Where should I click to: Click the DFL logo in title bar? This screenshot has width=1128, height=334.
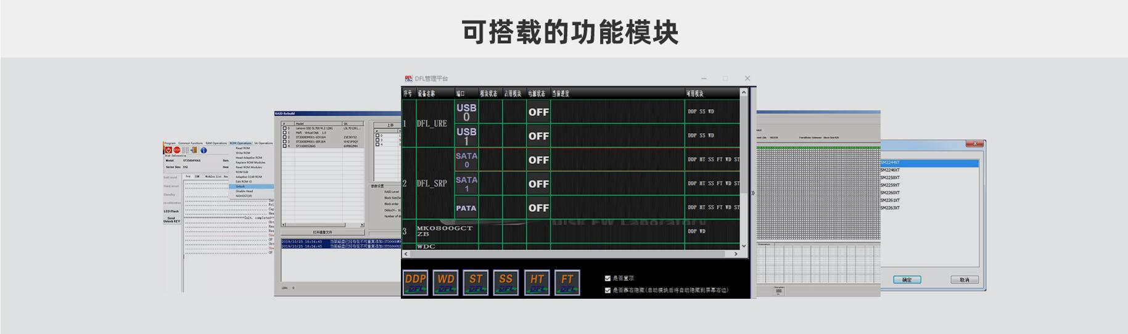point(408,78)
